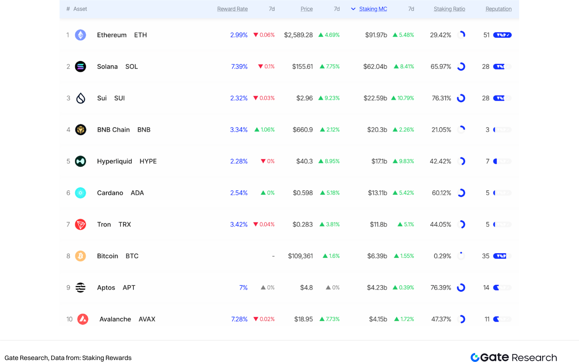The height and width of the screenshot is (362, 579).
Task: Click Sui's staking ratio ring indicator
Action: [461, 98]
